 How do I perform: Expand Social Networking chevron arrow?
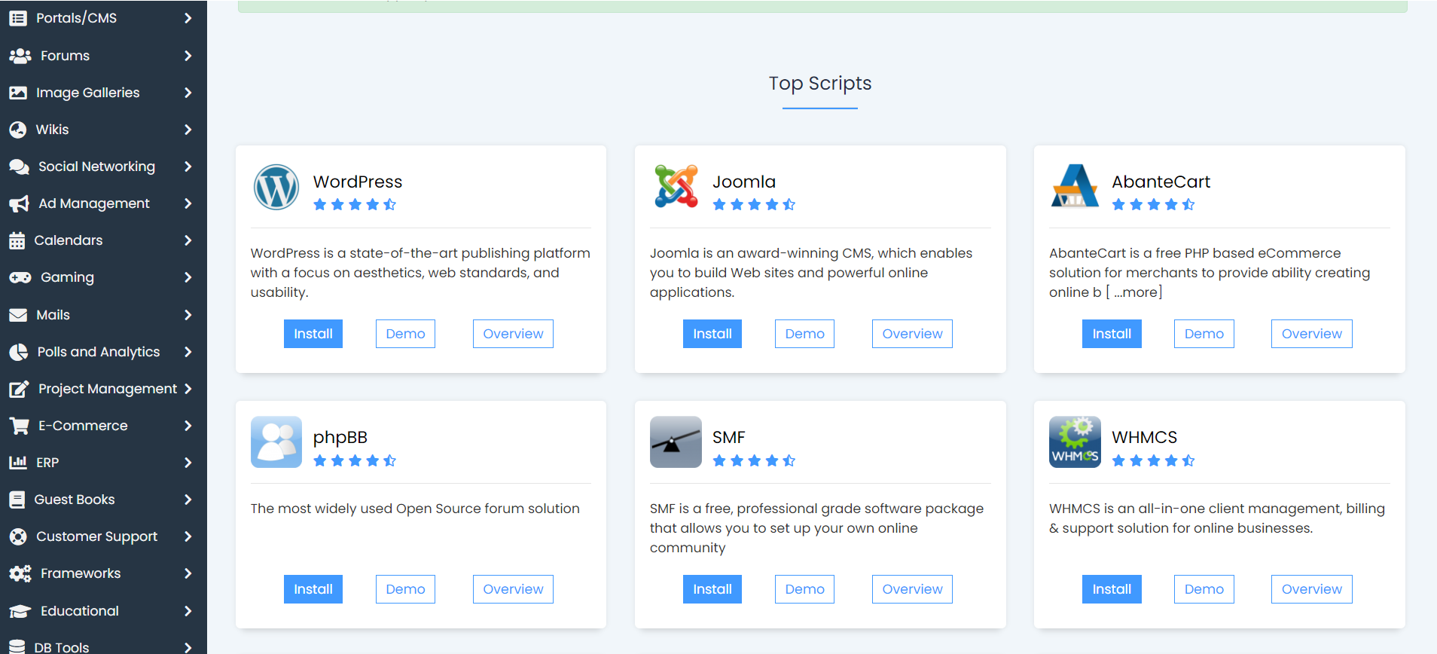click(188, 167)
